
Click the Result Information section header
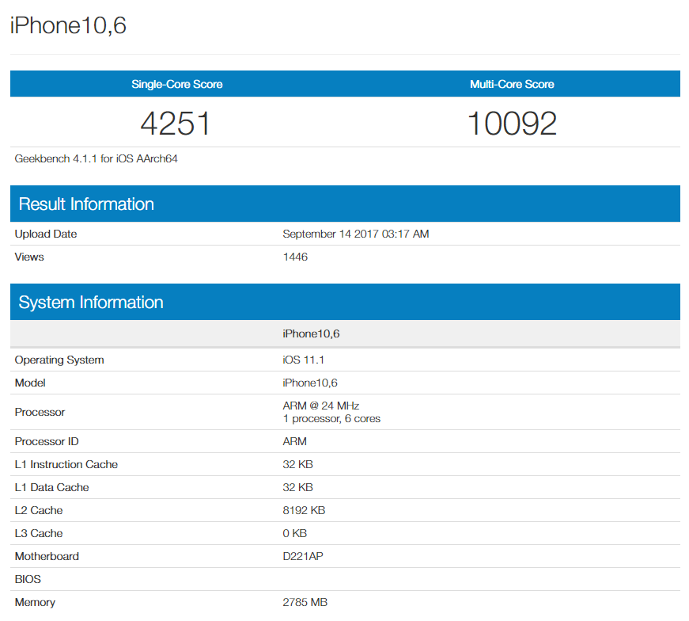coord(86,204)
